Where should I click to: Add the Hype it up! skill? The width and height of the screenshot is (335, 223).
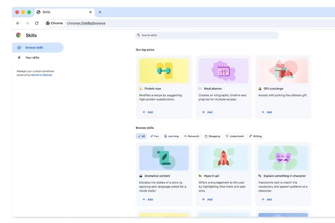[x=207, y=199]
